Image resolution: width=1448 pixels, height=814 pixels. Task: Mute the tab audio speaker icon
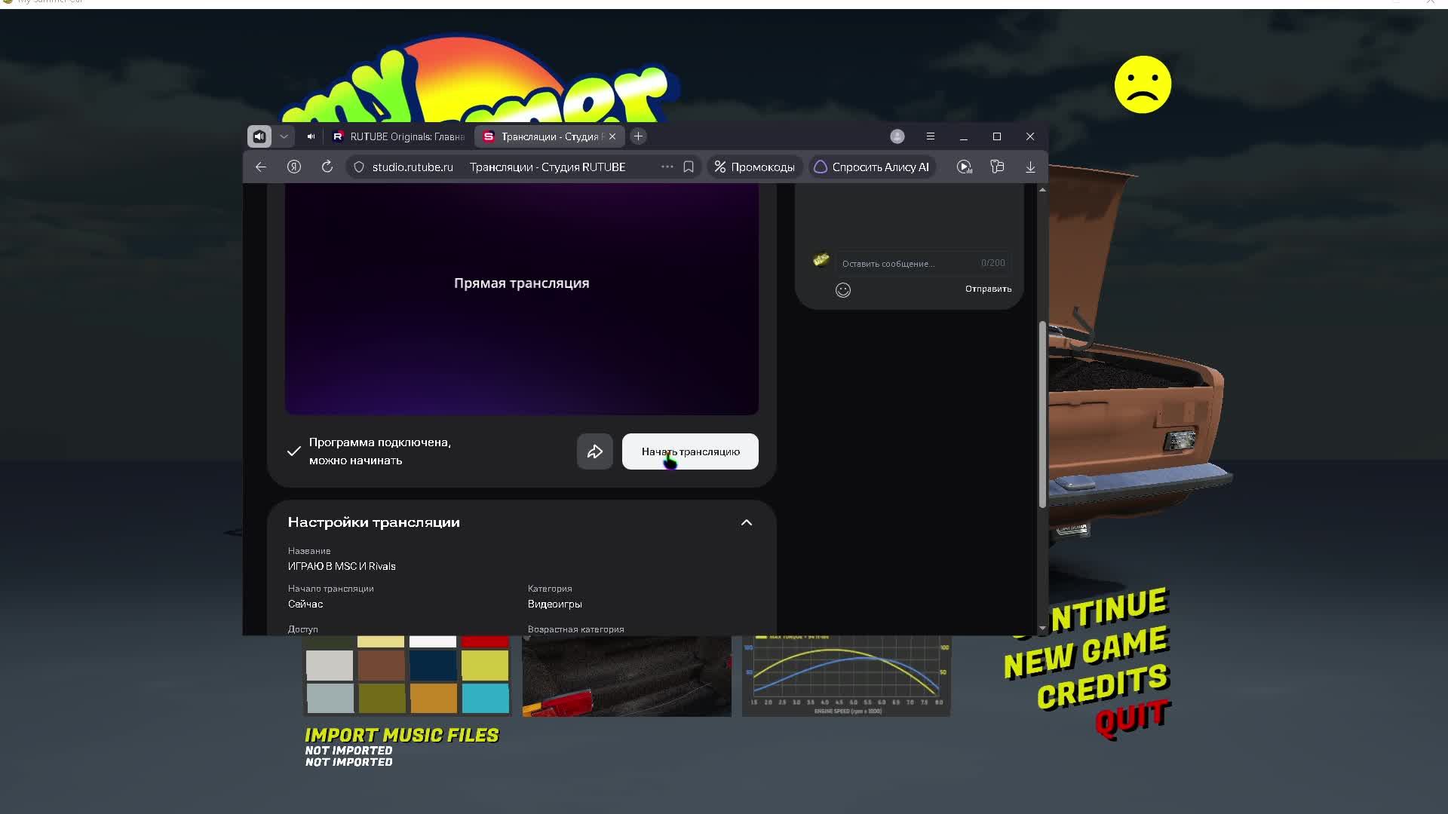click(x=311, y=136)
